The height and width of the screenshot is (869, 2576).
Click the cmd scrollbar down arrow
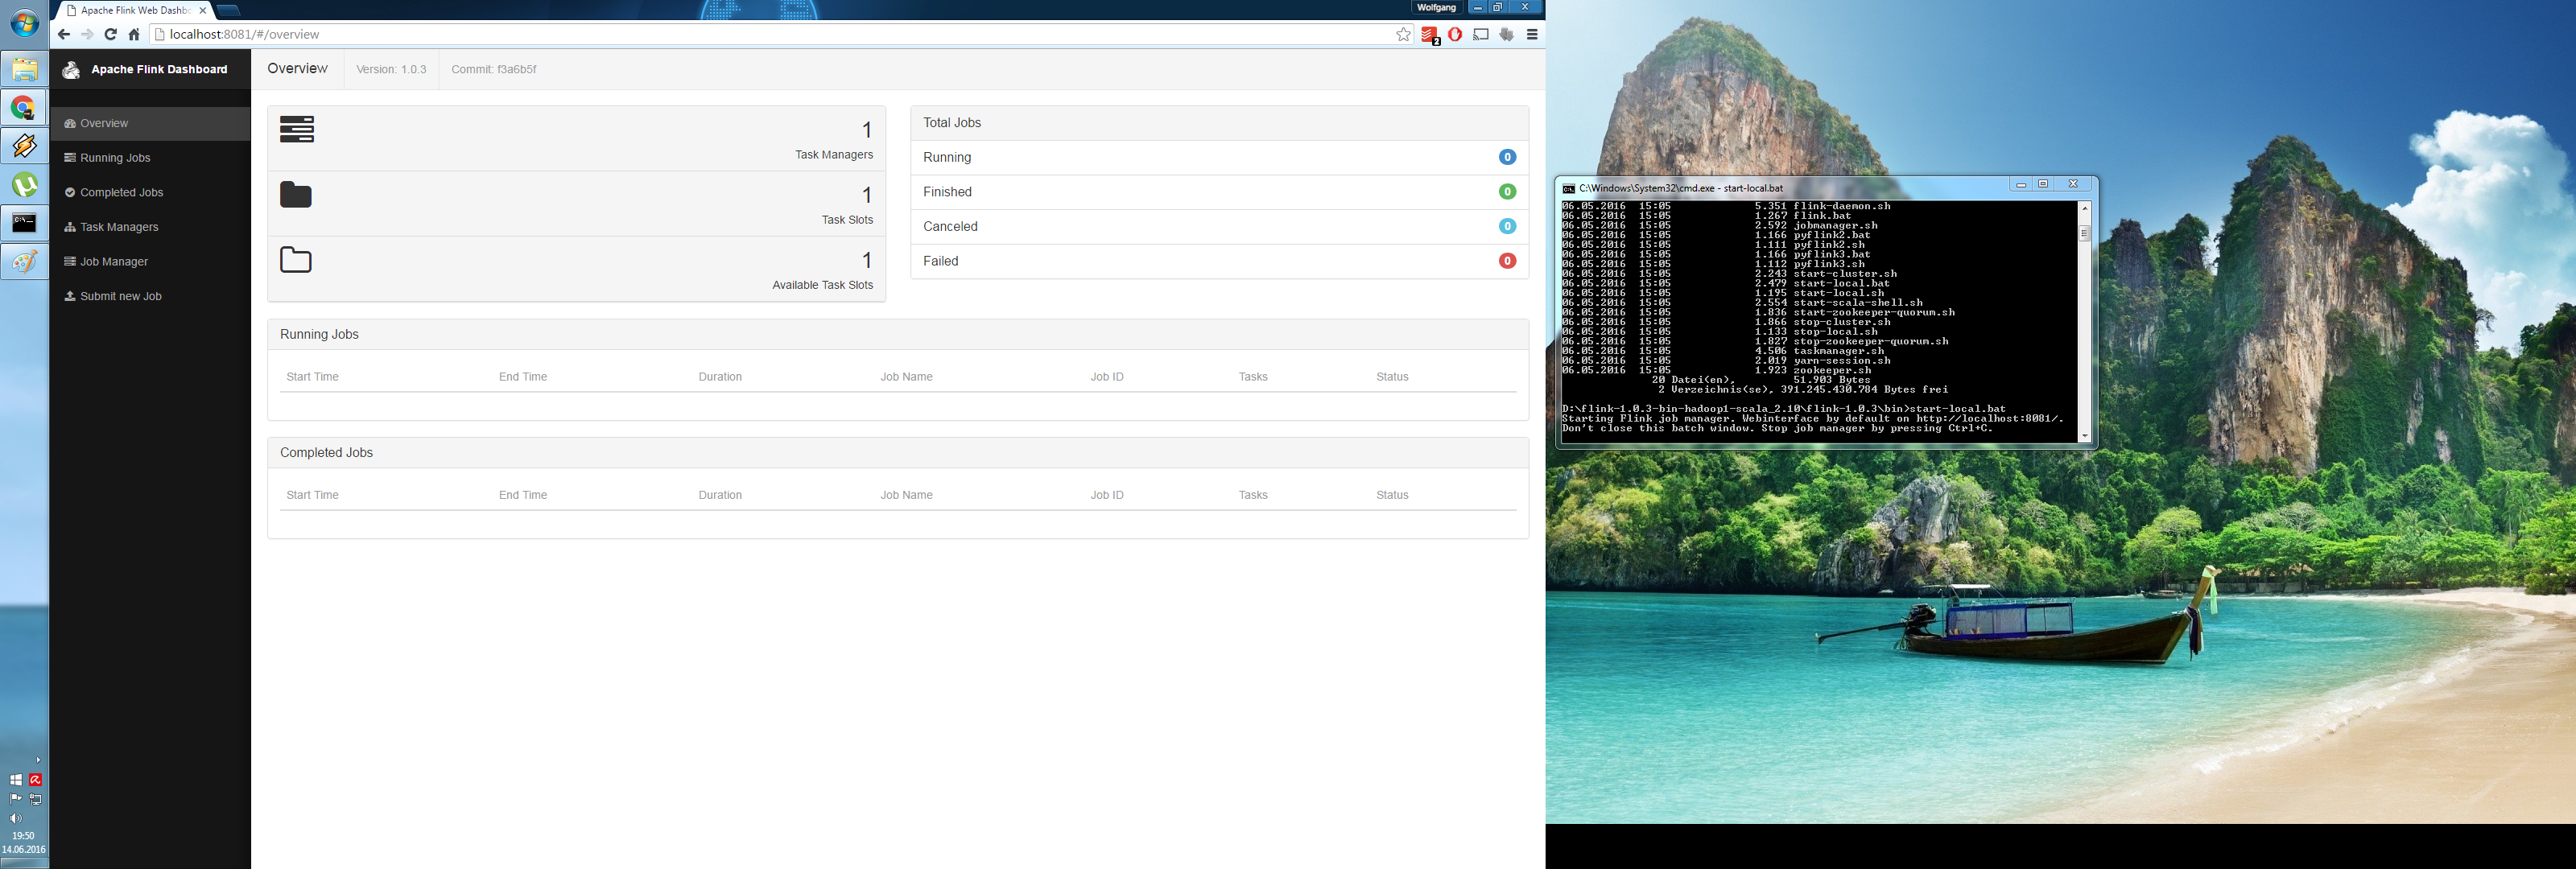pyautogui.click(x=2084, y=435)
